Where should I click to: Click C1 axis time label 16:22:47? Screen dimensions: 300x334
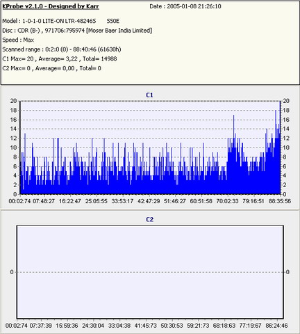(x=69, y=201)
